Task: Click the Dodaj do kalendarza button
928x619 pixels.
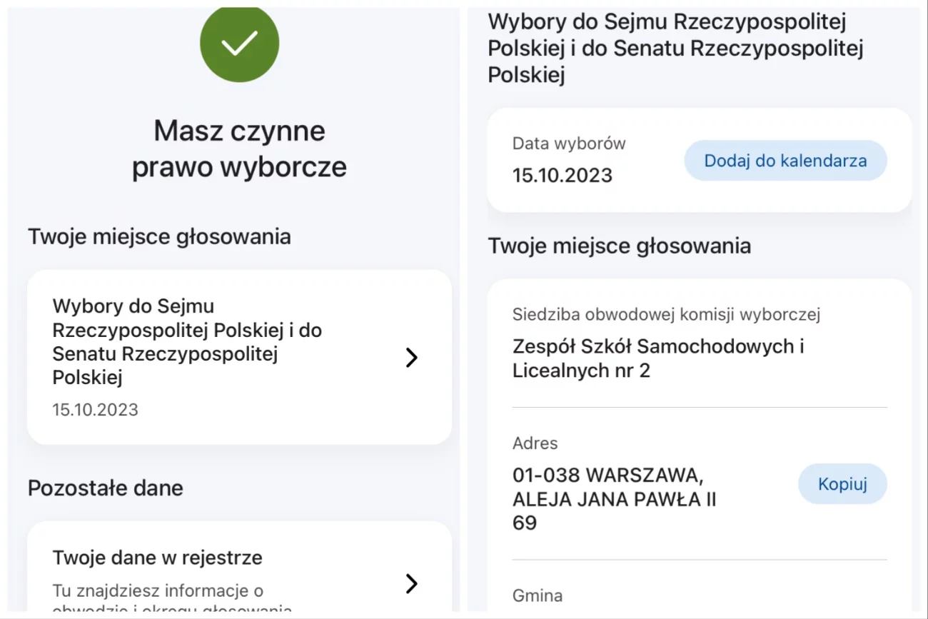Action: [x=785, y=161]
